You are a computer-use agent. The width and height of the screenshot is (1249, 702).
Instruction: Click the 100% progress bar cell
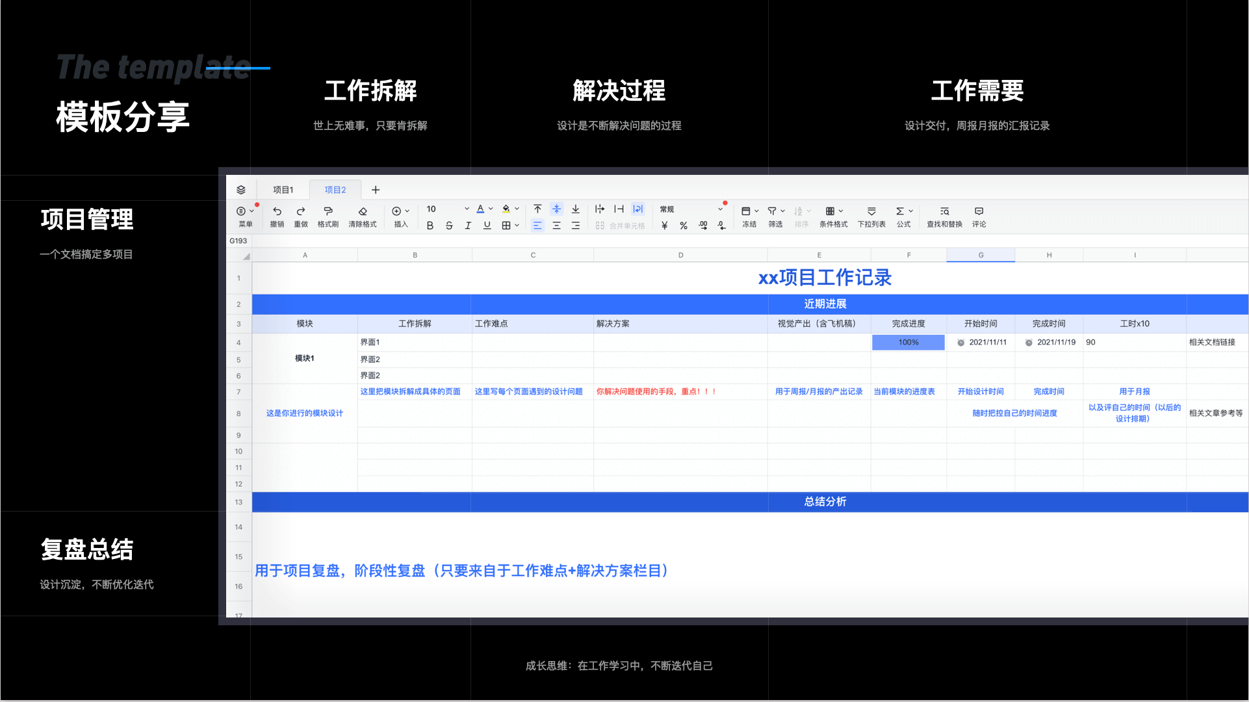pyautogui.click(x=908, y=343)
